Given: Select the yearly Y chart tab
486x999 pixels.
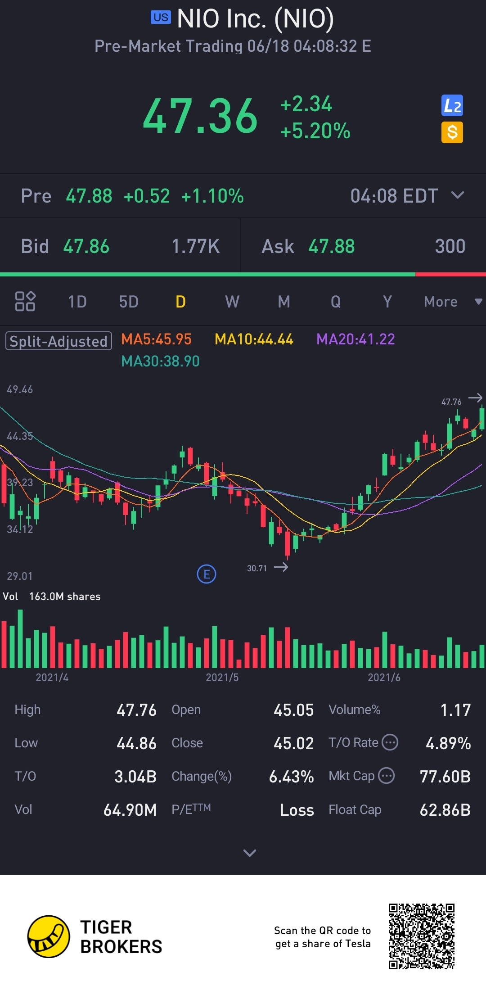Looking at the screenshot, I should [x=387, y=302].
